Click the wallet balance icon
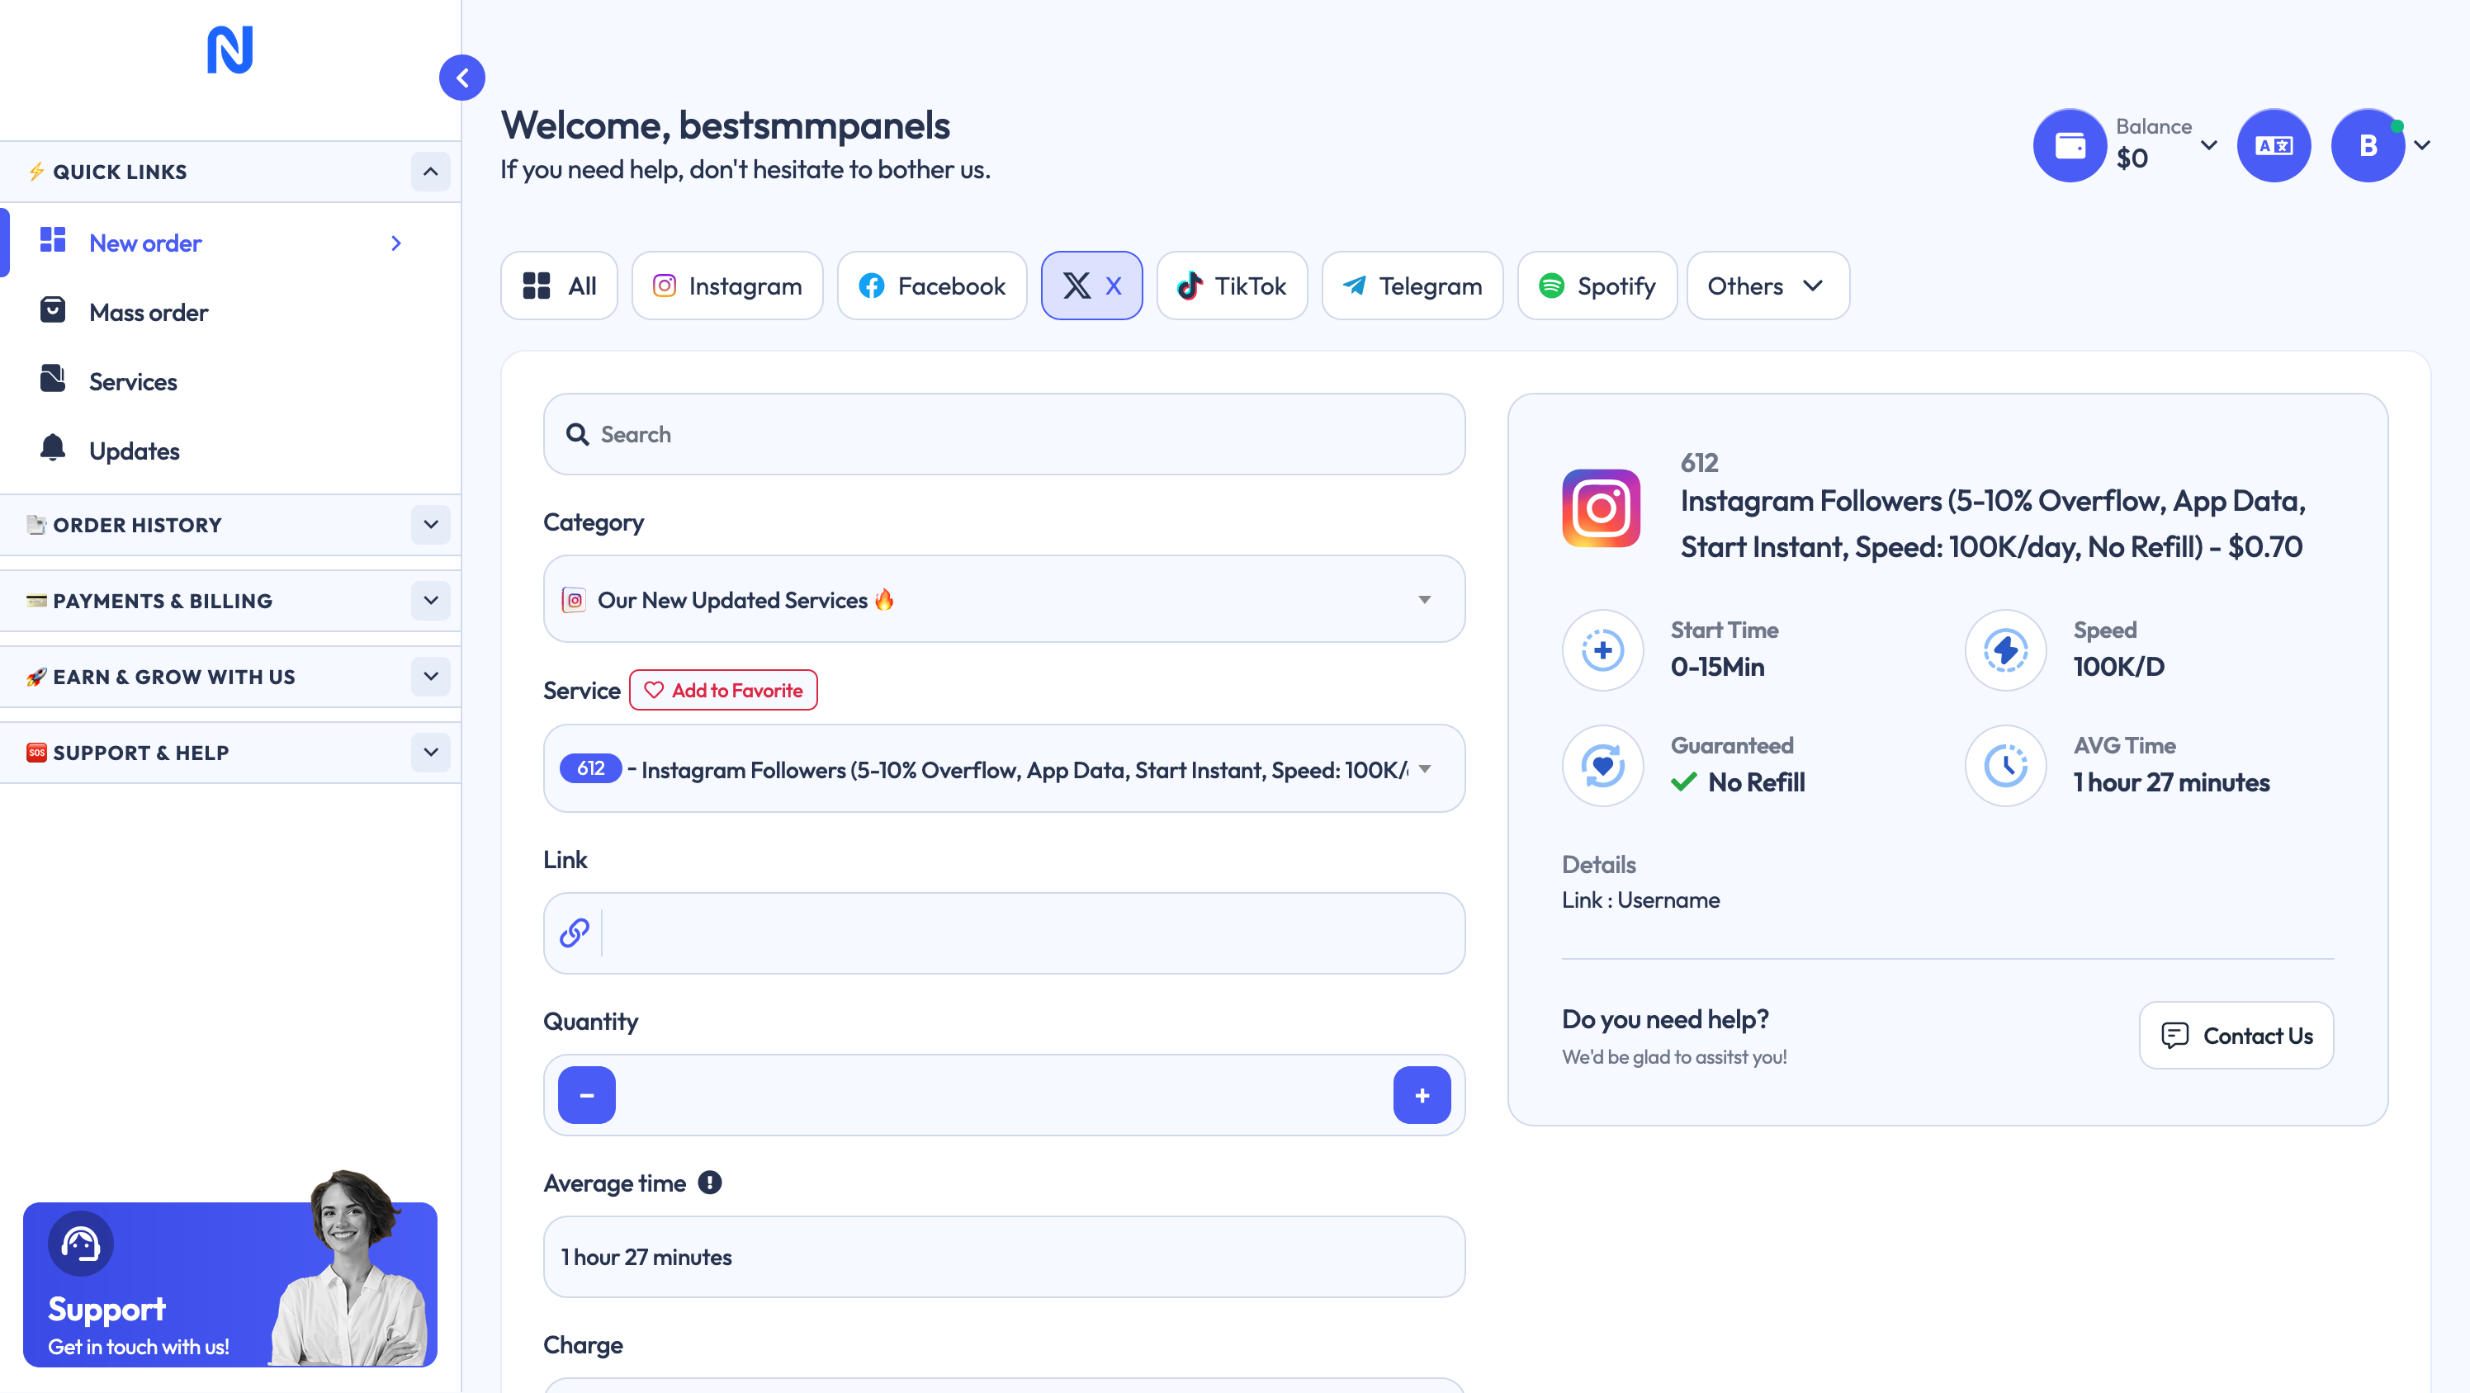The height and width of the screenshot is (1393, 2470). pyautogui.click(x=2069, y=146)
